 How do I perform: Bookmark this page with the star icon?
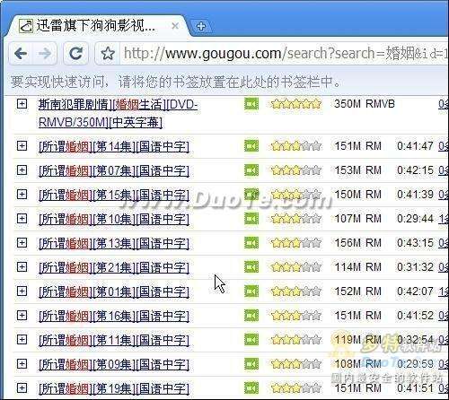(x=108, y=54)
